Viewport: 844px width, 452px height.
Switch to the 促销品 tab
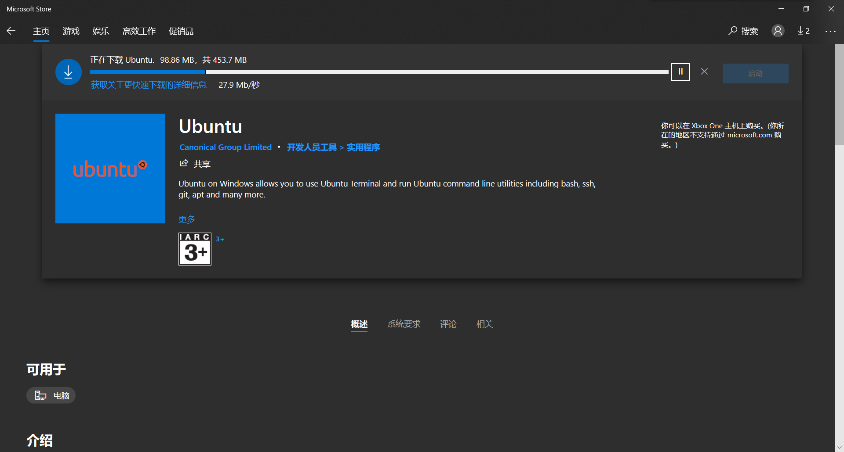tap(181, 31)
